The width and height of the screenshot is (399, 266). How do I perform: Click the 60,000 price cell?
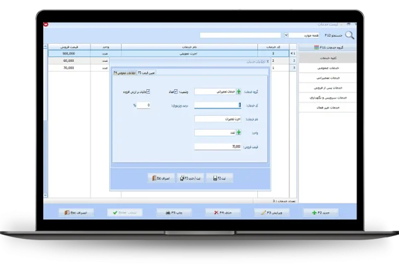click(x=69, y=61)
